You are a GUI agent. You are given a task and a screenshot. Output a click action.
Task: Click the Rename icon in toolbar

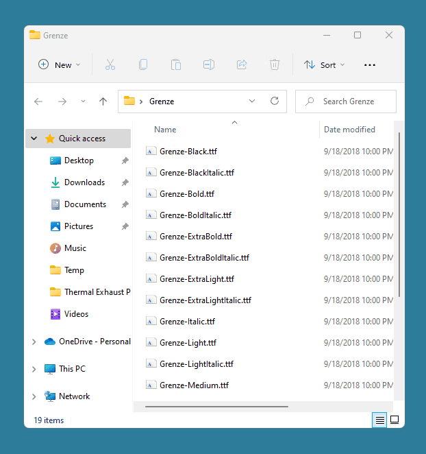(x=209, y=64)
